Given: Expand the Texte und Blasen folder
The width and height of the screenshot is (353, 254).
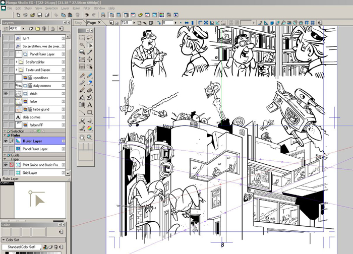Looking at the screenshot, I should 17,70.
